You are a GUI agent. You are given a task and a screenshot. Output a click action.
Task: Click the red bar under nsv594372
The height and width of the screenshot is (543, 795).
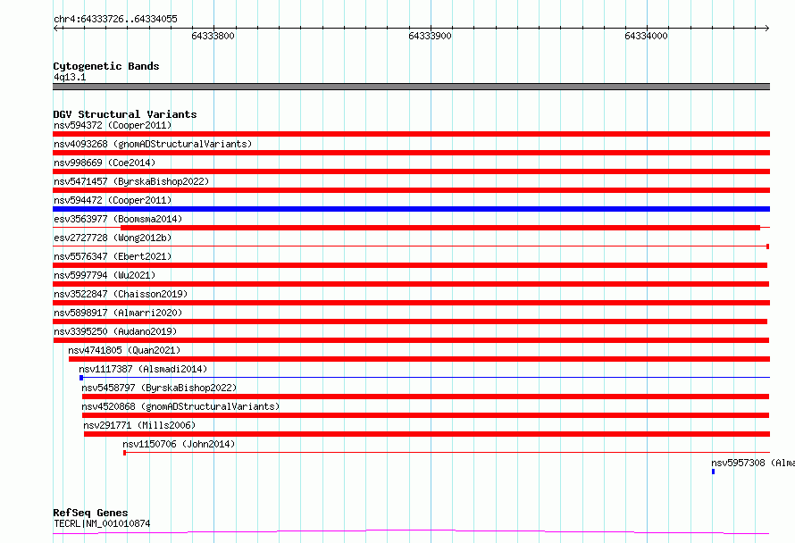pos(411,134)
